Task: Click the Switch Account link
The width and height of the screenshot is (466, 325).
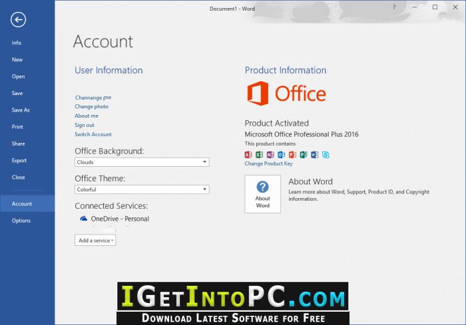Action: pos(93,134)
